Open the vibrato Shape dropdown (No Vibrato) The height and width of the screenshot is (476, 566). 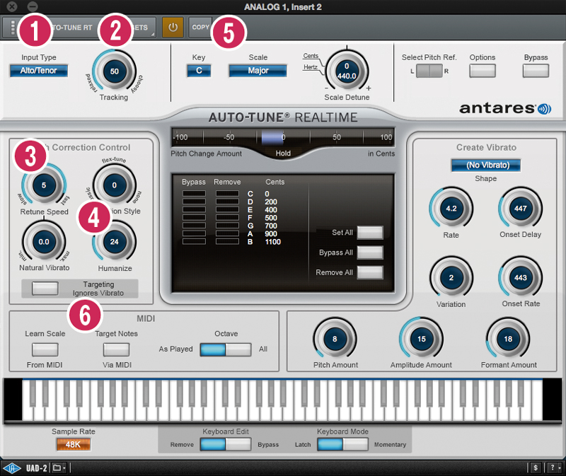click(x=486, y=166)
